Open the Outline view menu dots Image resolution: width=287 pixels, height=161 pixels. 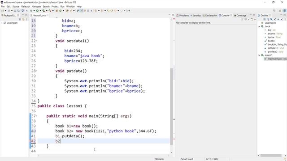click(285, 19)
